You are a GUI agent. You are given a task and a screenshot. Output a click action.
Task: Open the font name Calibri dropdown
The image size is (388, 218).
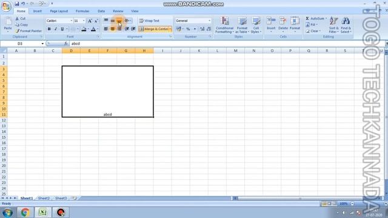pos(72,21)
